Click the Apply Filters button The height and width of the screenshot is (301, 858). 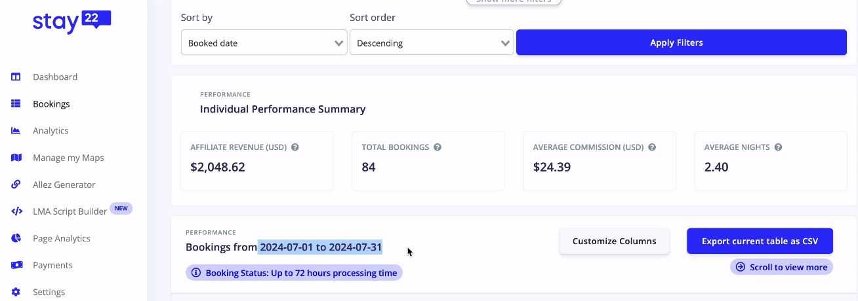point(682,43)
